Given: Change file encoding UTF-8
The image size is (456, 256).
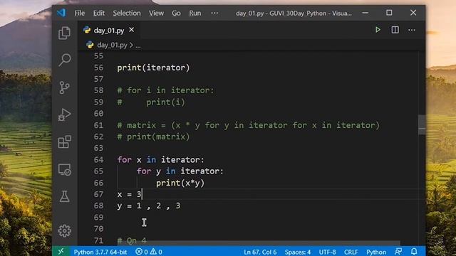Looking at the screenshot, I should click(327, 252).
